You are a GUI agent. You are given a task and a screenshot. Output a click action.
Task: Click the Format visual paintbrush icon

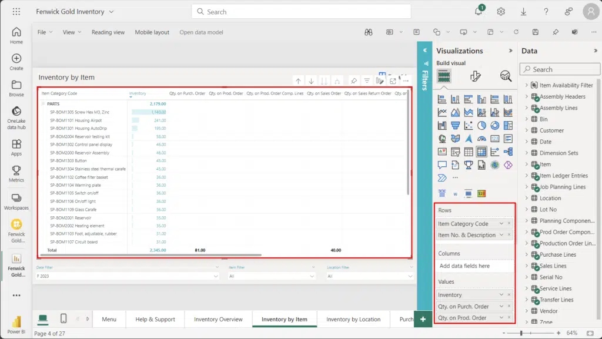coord(475,76)
